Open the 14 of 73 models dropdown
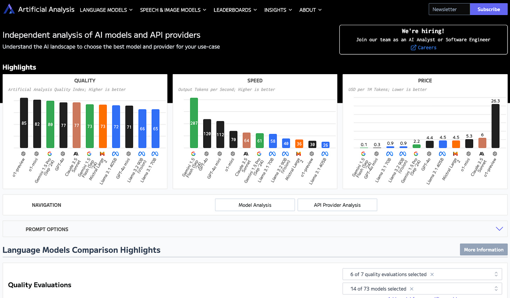 click(422, 289)
